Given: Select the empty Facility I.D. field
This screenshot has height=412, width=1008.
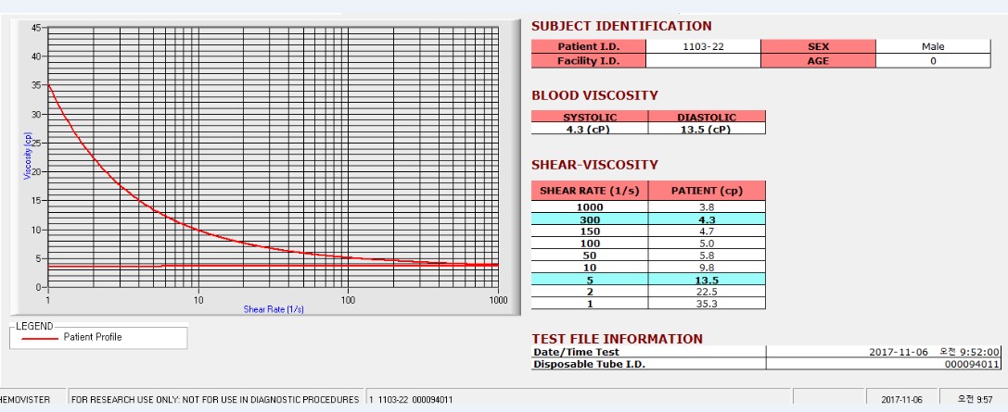Looking at the screenshot, I should pos(703,61).
